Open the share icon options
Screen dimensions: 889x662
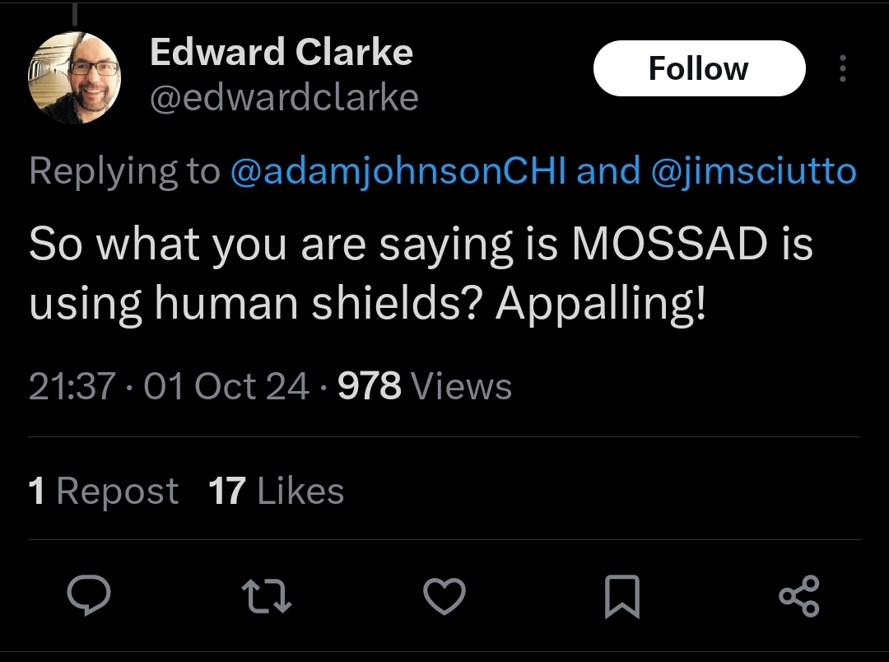pyautogui.click(x=799, y=595)
